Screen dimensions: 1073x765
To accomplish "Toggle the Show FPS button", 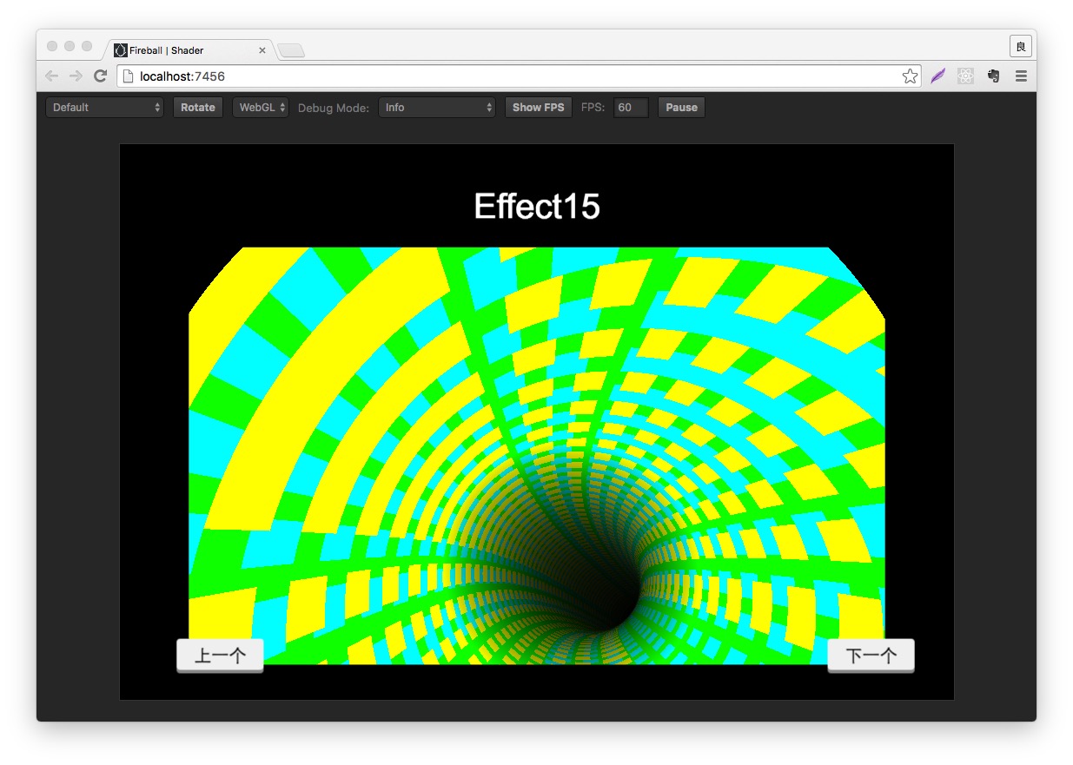I will pos(538,108).
